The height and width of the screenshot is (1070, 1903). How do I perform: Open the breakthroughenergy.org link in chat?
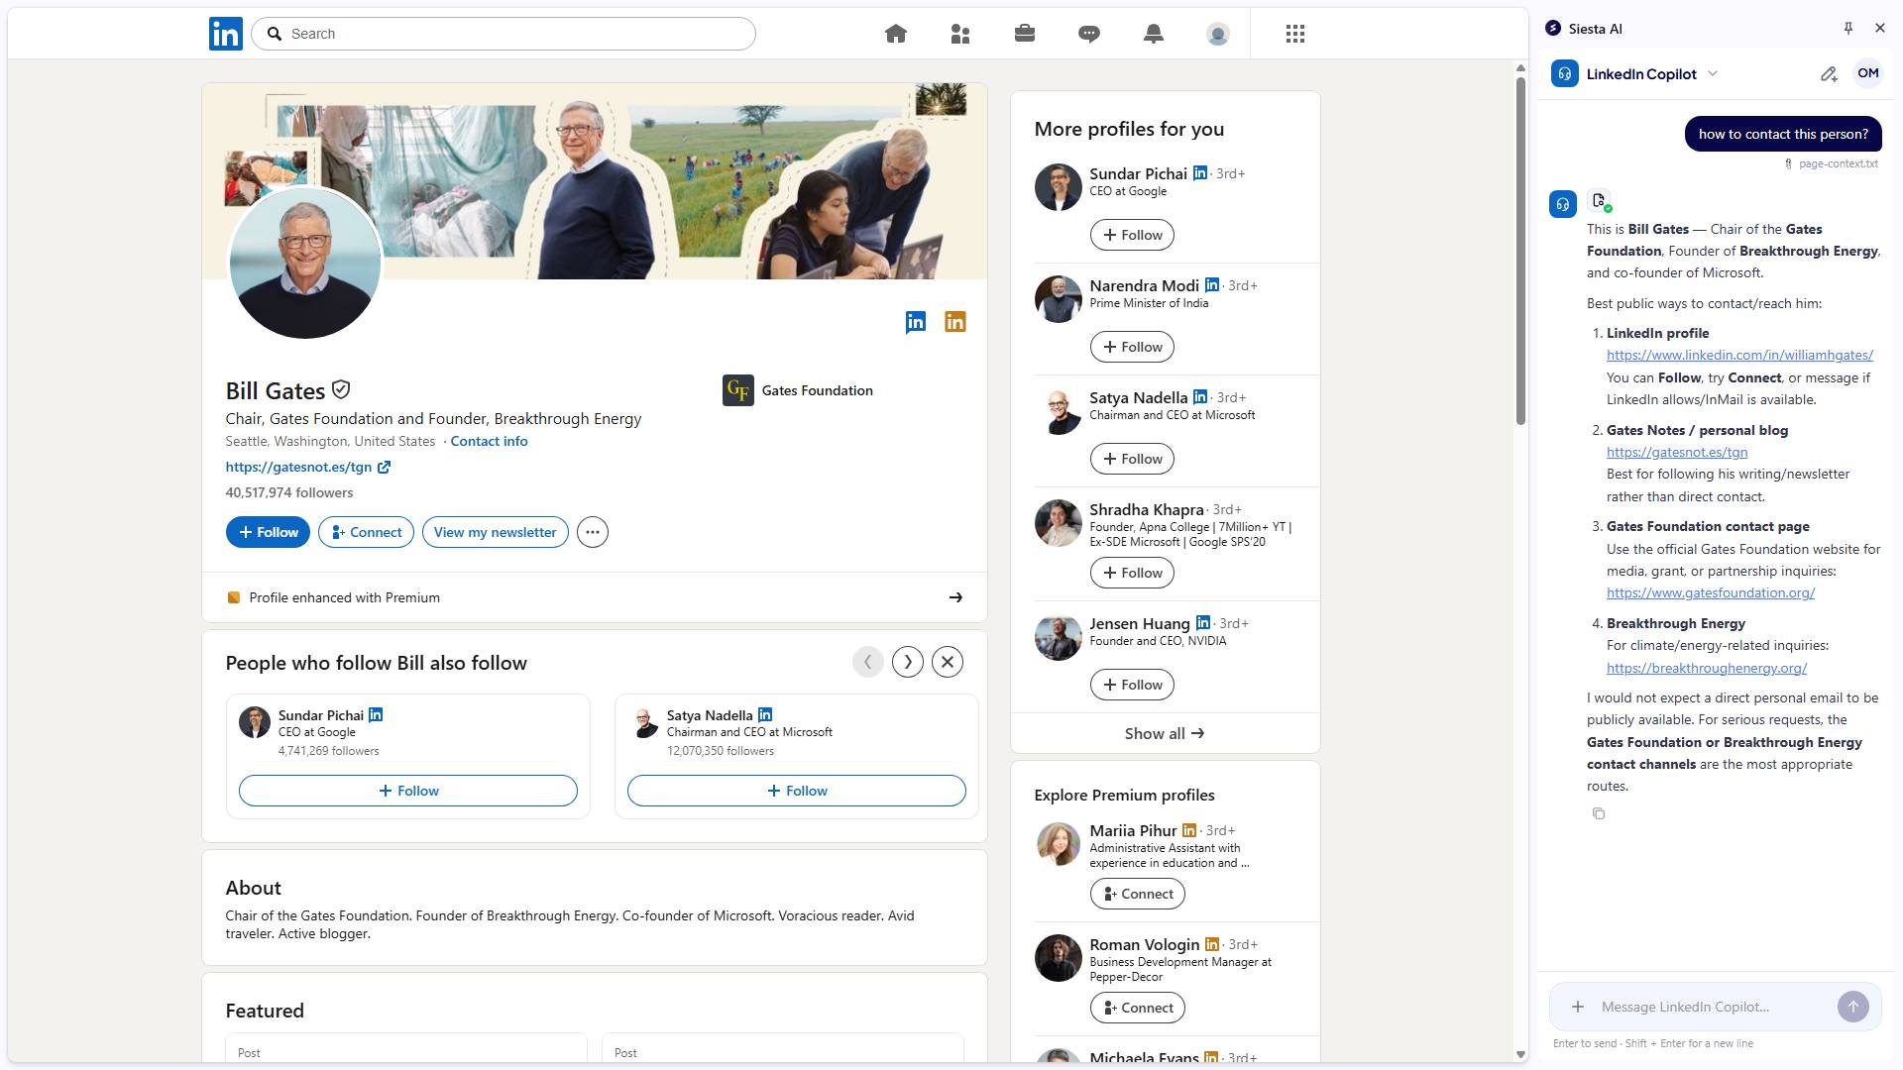(x=1707, y=668)
